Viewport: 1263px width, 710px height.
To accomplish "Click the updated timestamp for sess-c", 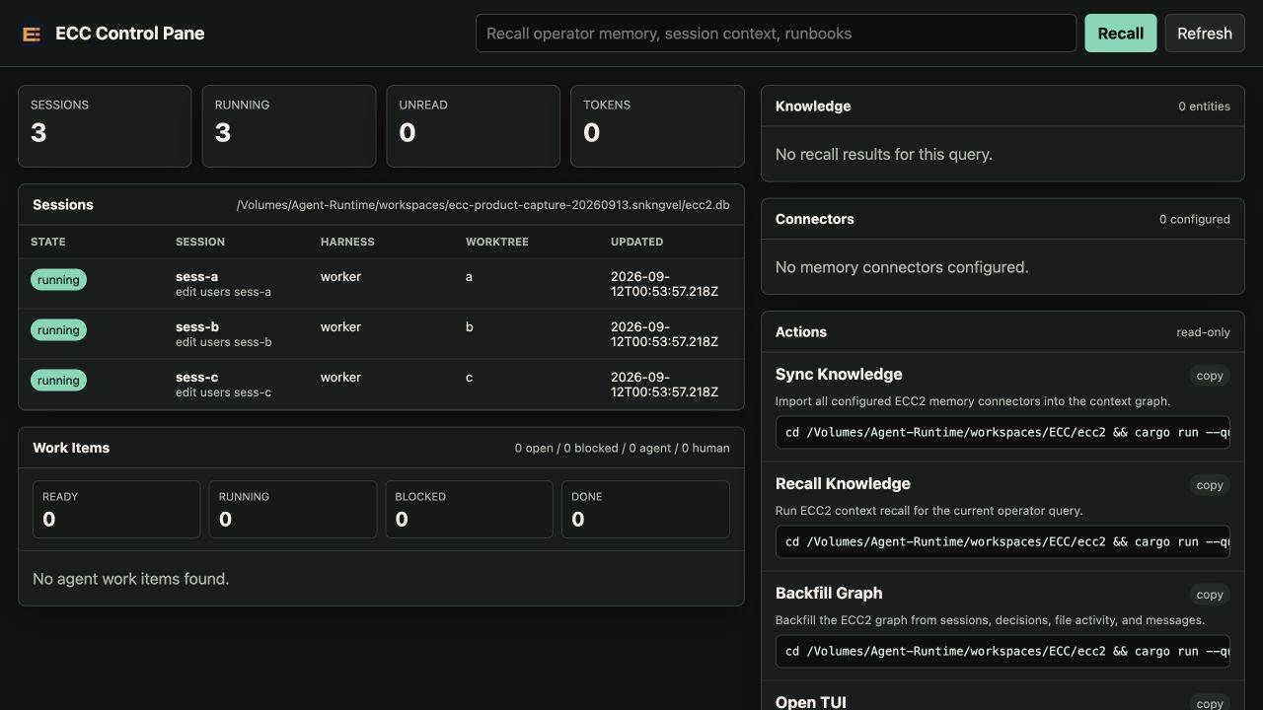I will coord(664,385).
